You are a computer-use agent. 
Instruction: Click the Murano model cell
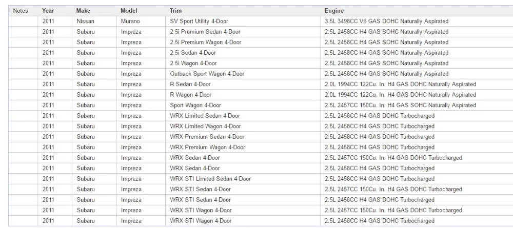click(x=141, y=21)
